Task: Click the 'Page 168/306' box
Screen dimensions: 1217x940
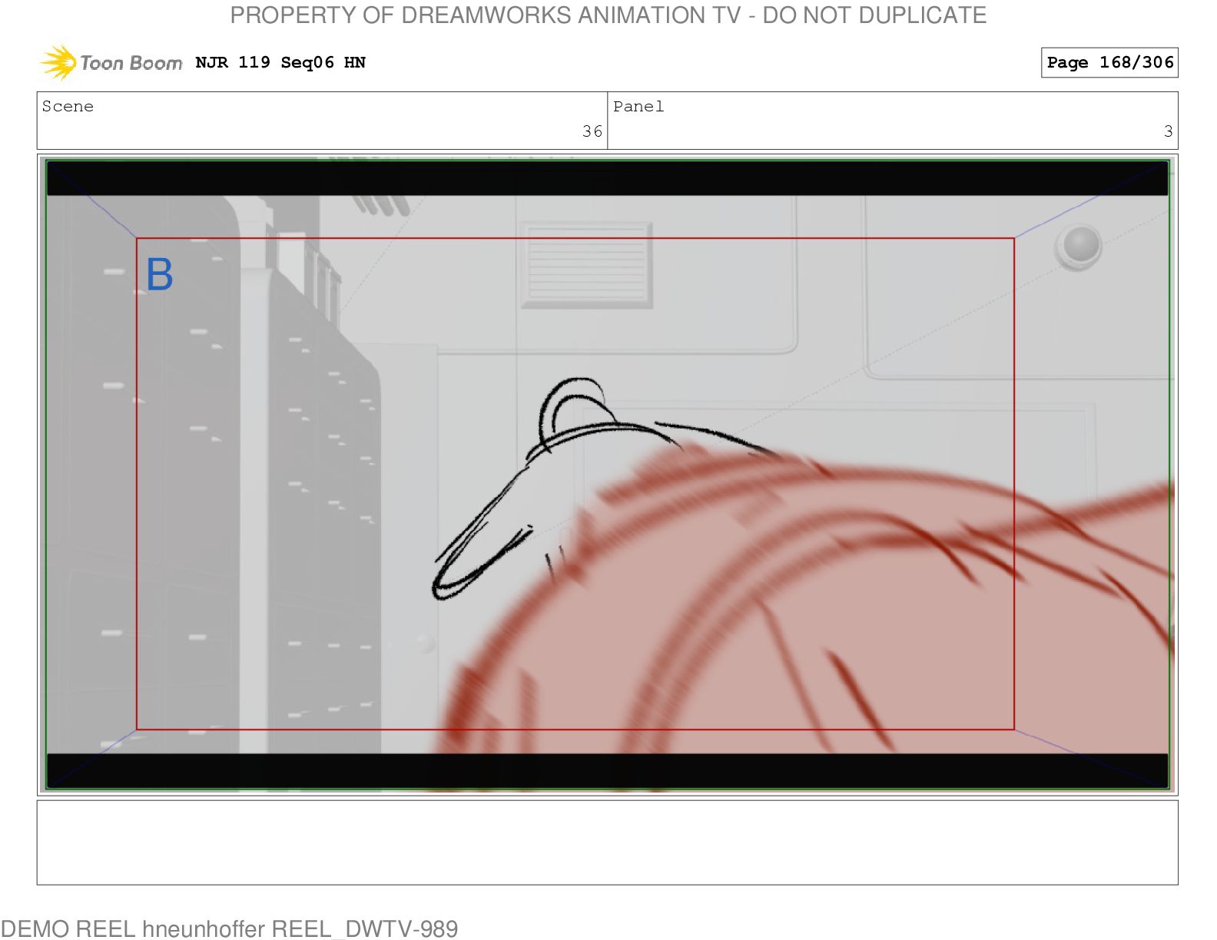Action: pos(1109,62)
